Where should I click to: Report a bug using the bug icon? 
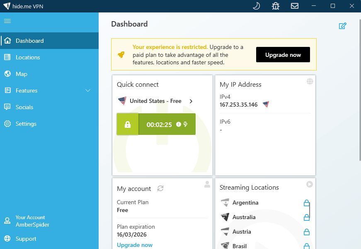[x=275, y=6]
